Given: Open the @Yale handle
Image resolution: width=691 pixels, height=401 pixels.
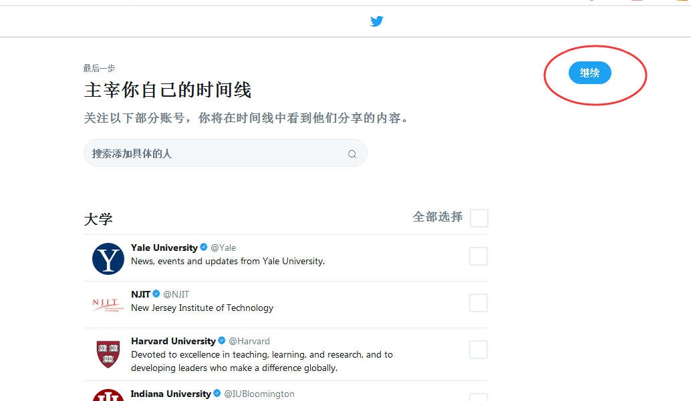Looking at the screenshot, I should (x=223, y=248).
